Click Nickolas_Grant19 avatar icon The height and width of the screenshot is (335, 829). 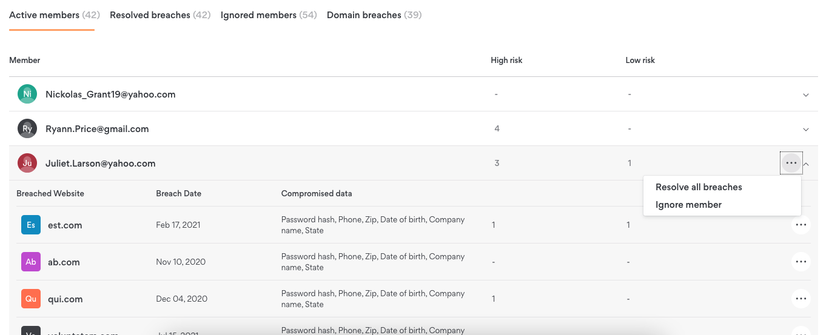27,94
